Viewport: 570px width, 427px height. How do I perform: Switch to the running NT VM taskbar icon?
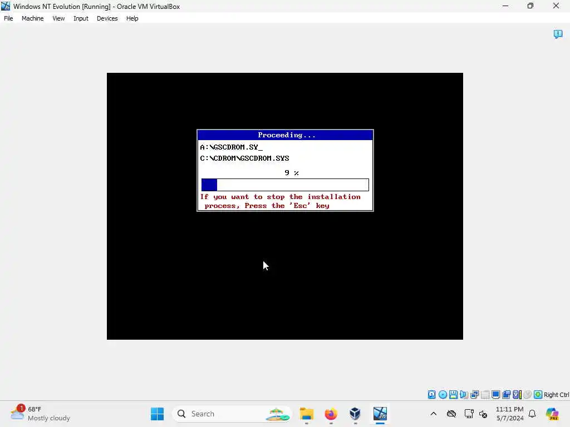tap(380, 414)
